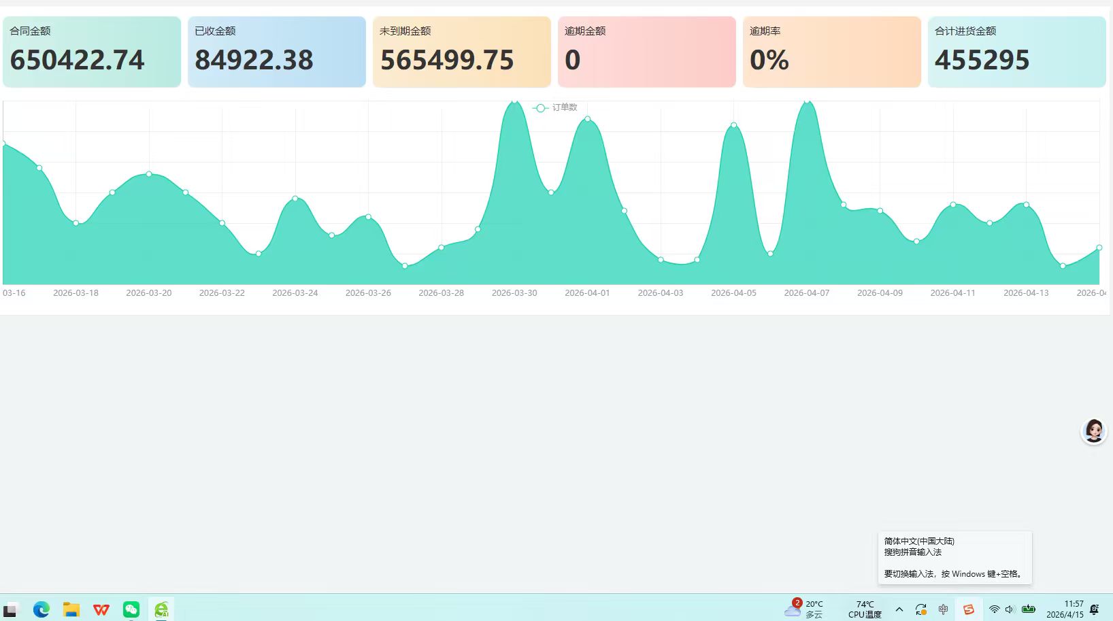Click the battery status tray icon
This screenshot has height=621, width=1113.
pyautogui.click(x=1029, y=609)
